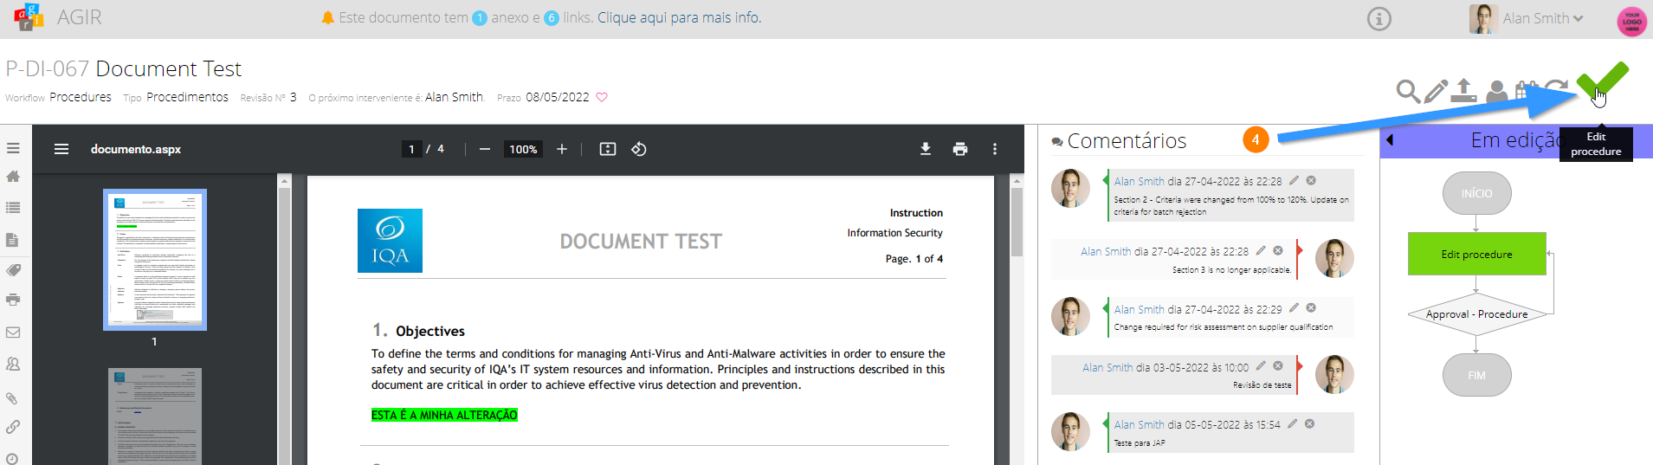Edit the 'Revisão de teste' comment
Image resolution: width=1653 pixels, height=465 pixels.
pyautogui.click(x=1261, y=365)
